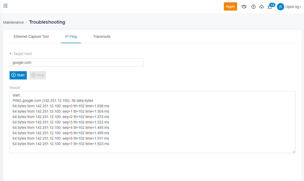The image size is (304, 181).
Task: Click inside the ping Result output box
Action: click(152, 122)
